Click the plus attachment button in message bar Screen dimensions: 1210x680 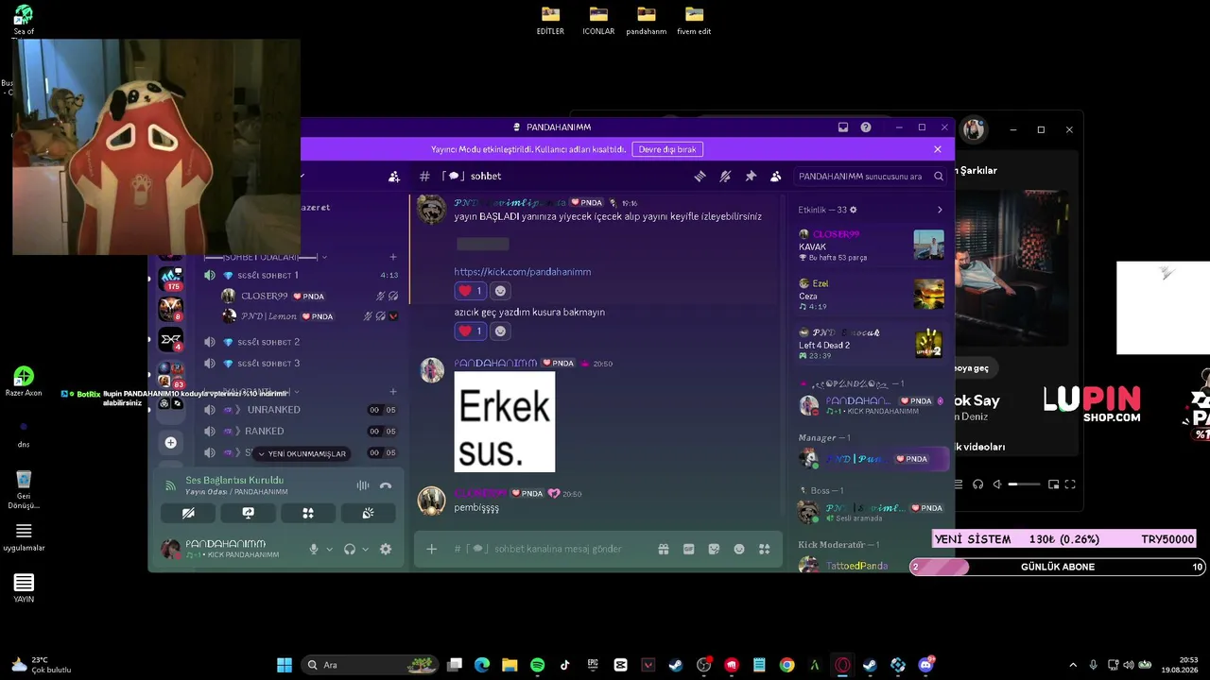[432, 549]
